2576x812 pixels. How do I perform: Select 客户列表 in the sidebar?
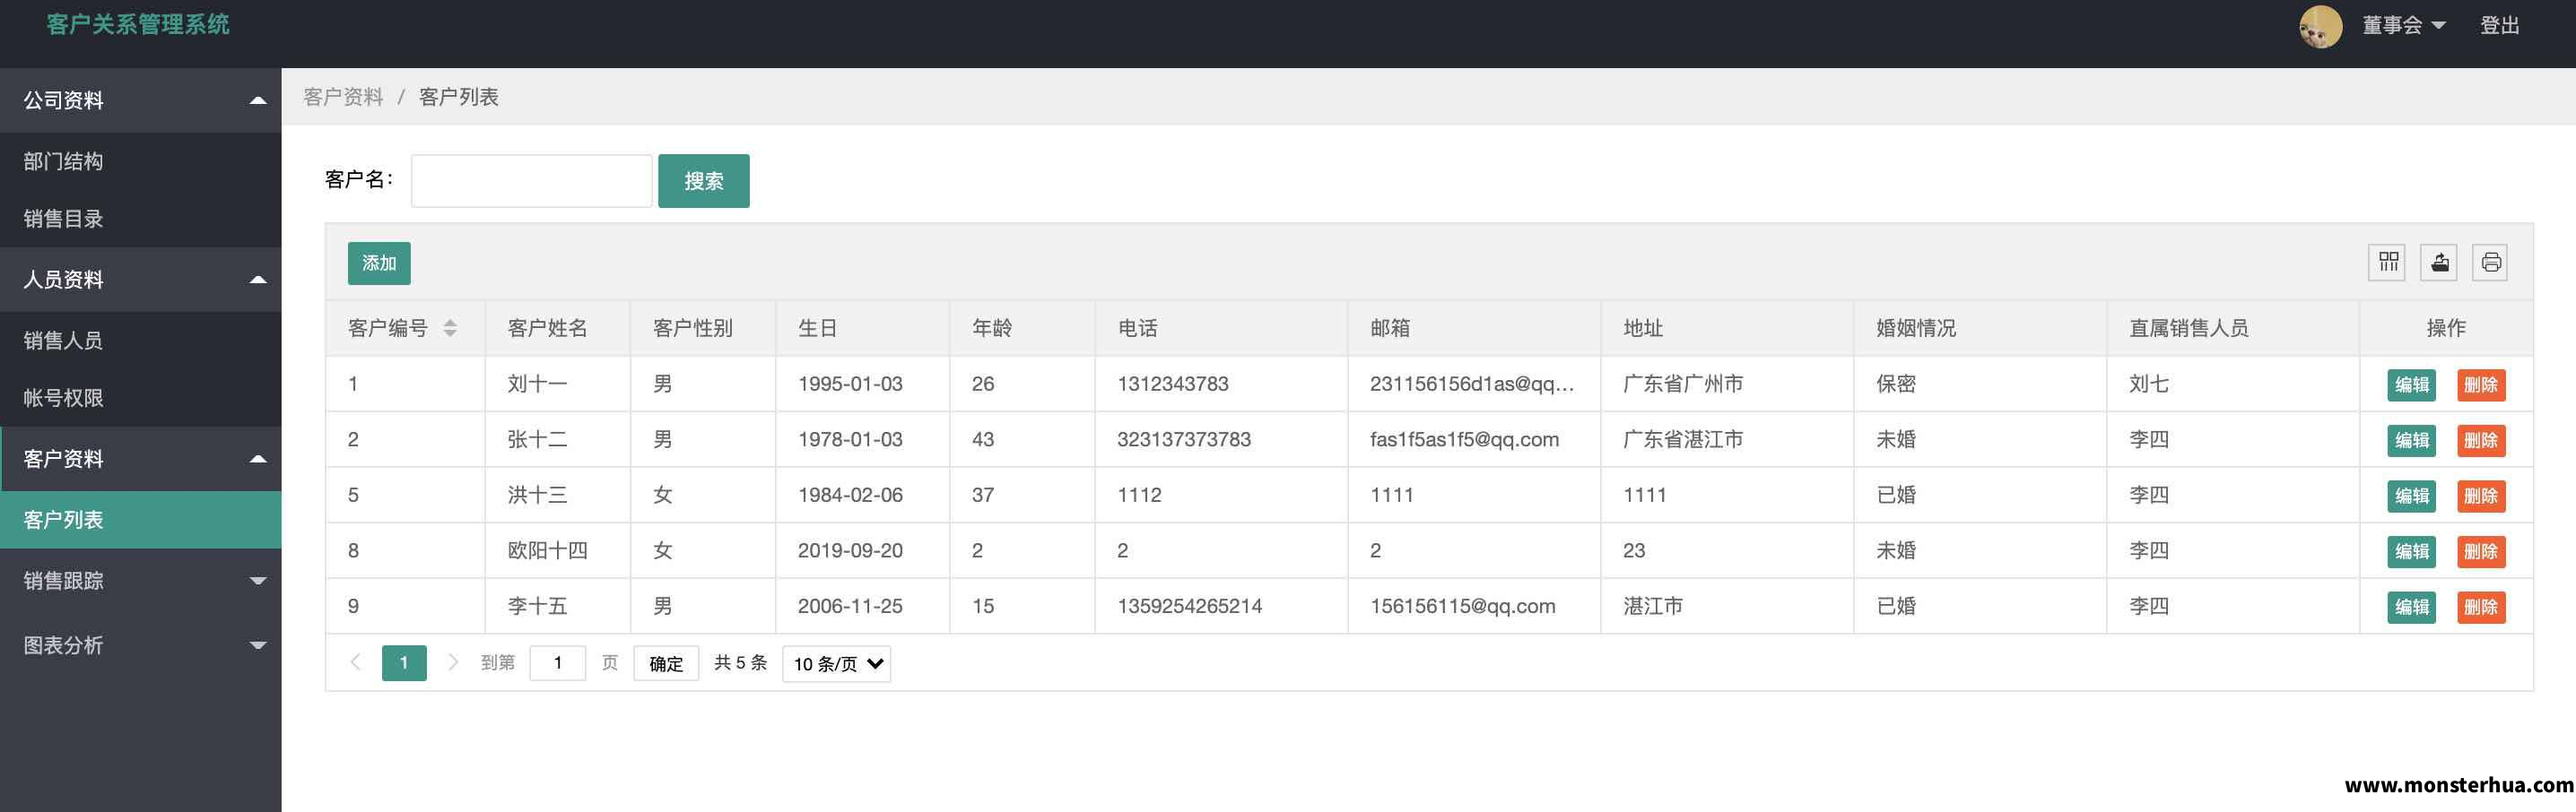click(x=141, y=521)
